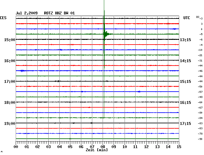Click minute tick label '14' on axis
The height and width of the screenshot is (155, 204).
click(x=168, y=147)
